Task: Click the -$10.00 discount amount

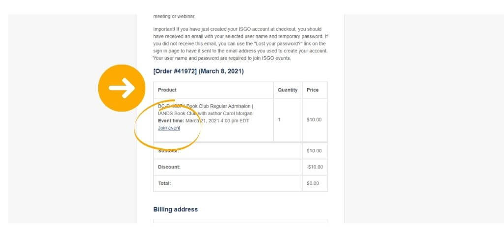Action: (315, 167)
